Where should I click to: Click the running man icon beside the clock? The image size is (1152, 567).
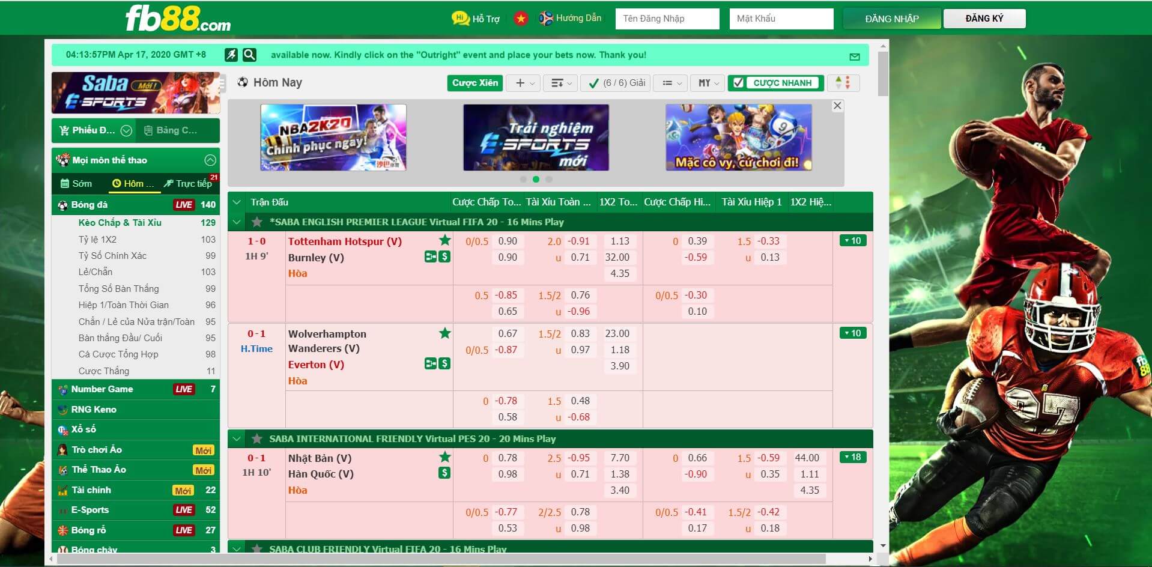point(231,55)
